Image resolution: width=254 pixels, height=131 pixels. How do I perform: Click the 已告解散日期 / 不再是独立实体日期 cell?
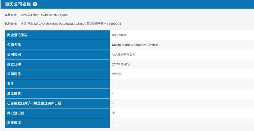click(57, 103)
